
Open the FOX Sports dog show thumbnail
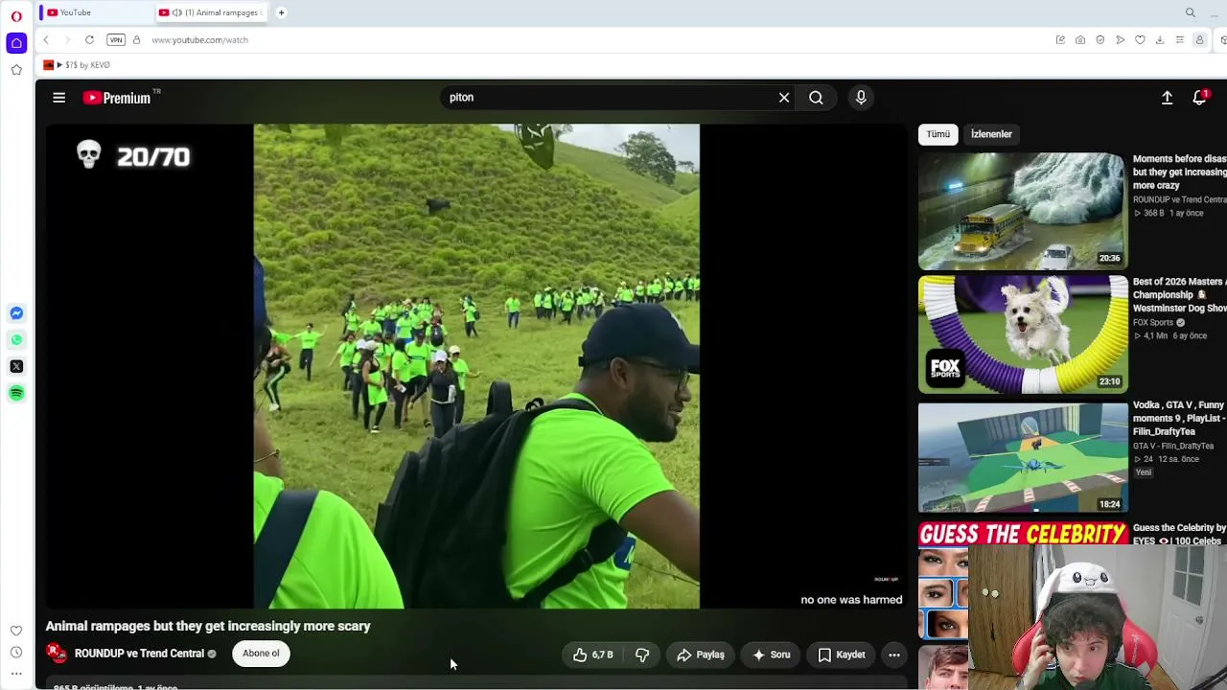tap(1023, 334)
